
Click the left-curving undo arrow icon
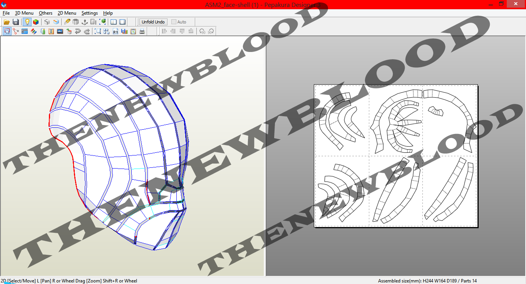tap(78, 31)
